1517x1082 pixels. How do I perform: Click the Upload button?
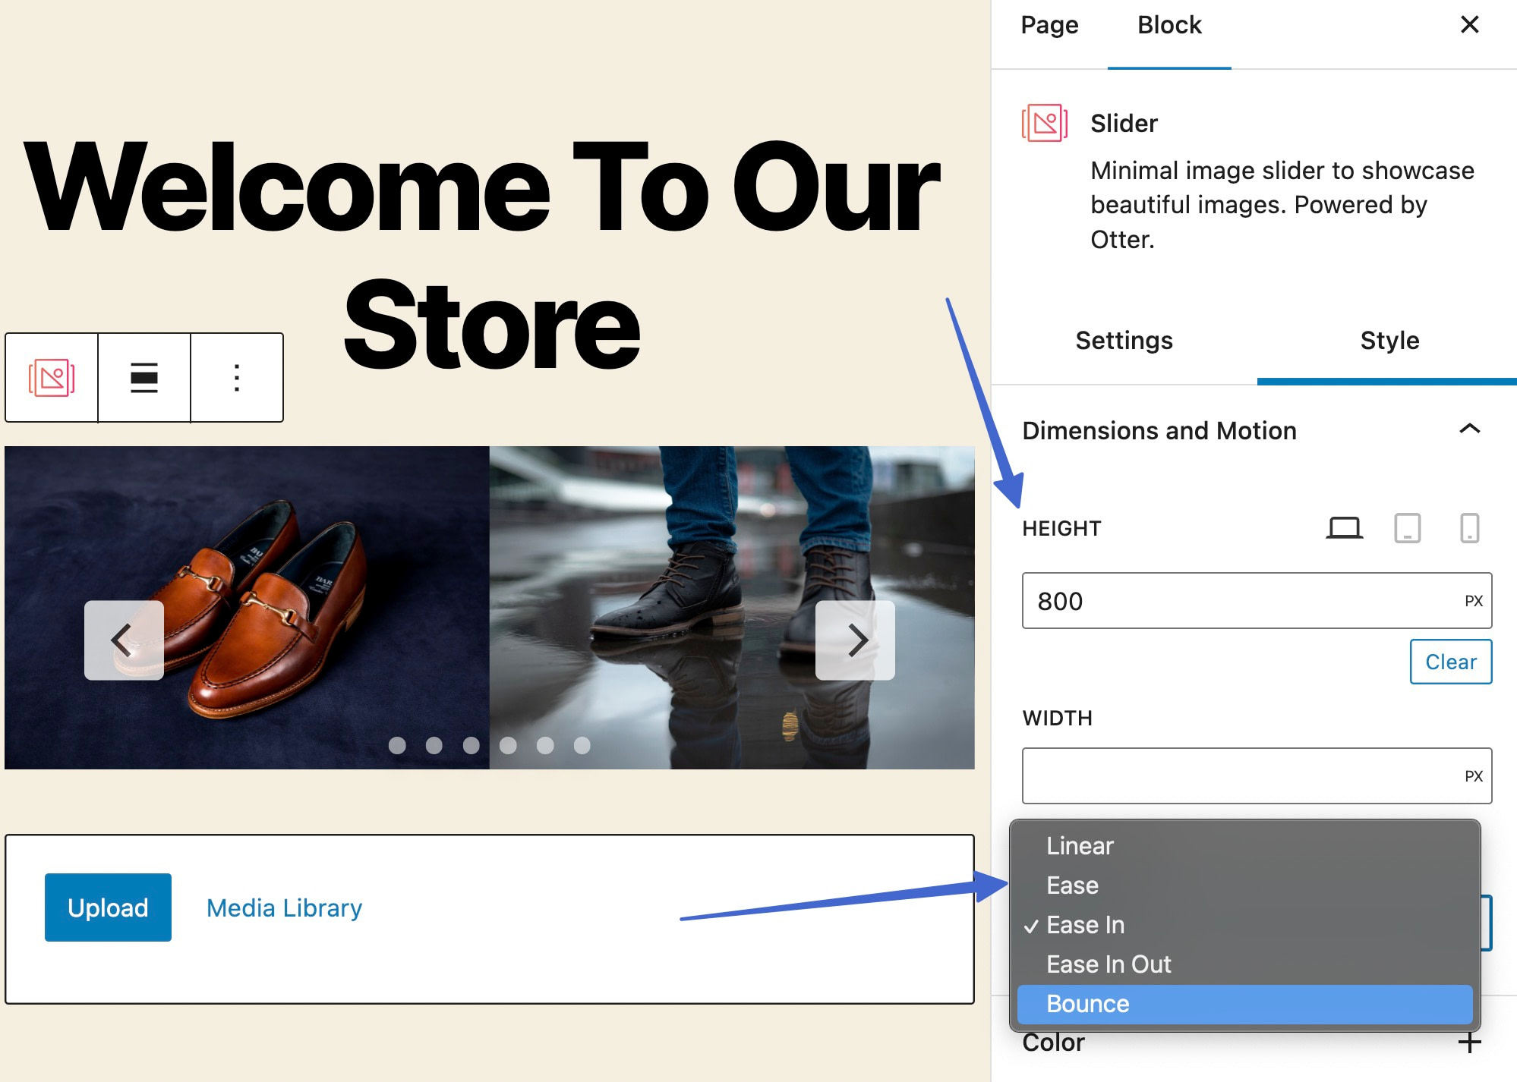(108, 907)
